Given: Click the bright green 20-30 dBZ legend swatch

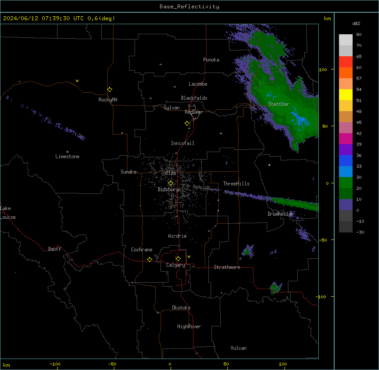Looking at the screenshot, I should [346, 183].
